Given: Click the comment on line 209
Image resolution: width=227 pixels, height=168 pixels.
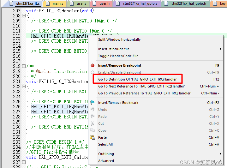Looking at the screenshot, I should click(x=74, y=21).
